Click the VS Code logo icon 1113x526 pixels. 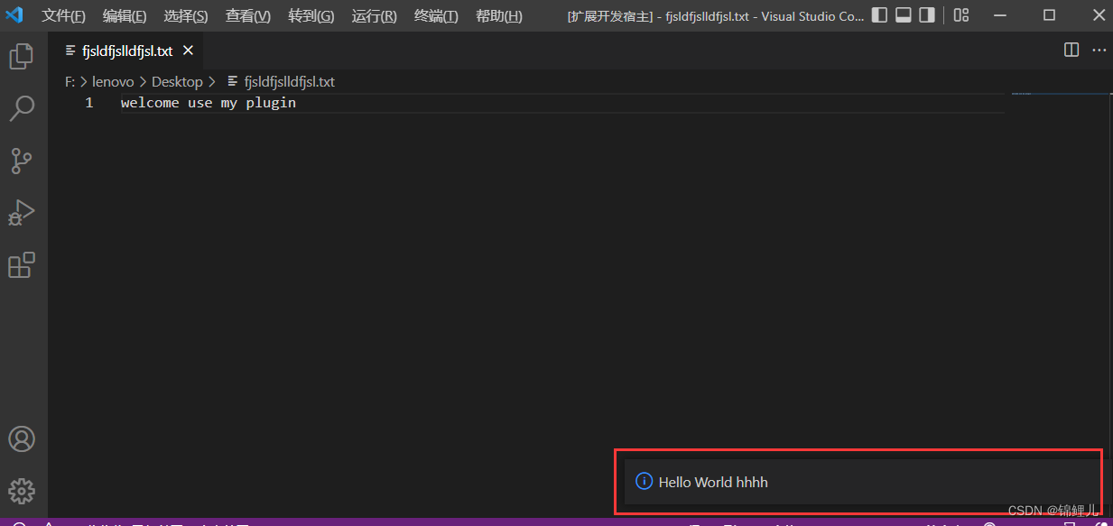(14, 15)
